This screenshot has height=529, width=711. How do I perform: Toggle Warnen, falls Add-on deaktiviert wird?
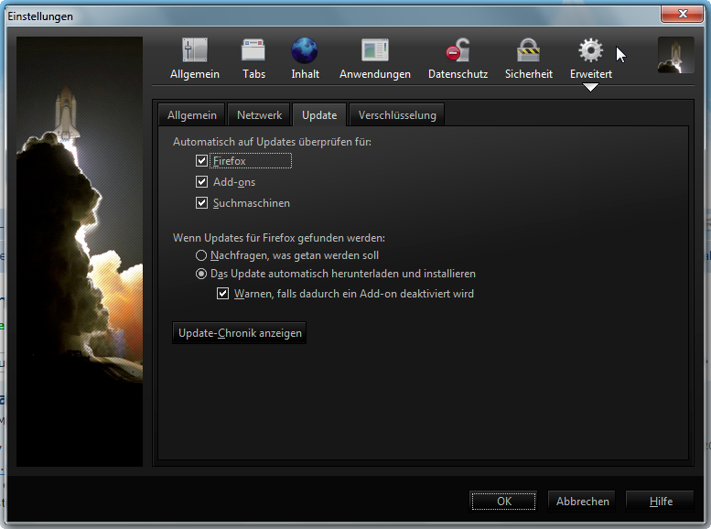pyautogui.click(x=222, y=294)
